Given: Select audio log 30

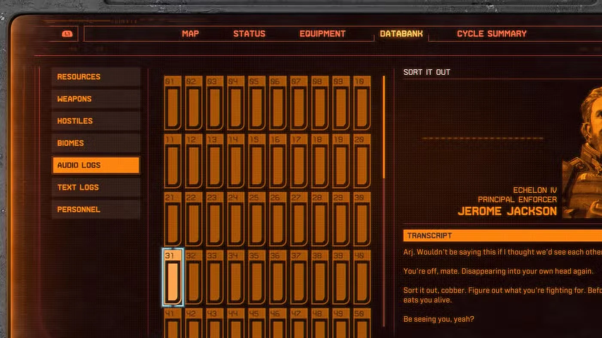Looking at the screenshot, I should click(362, 219).
